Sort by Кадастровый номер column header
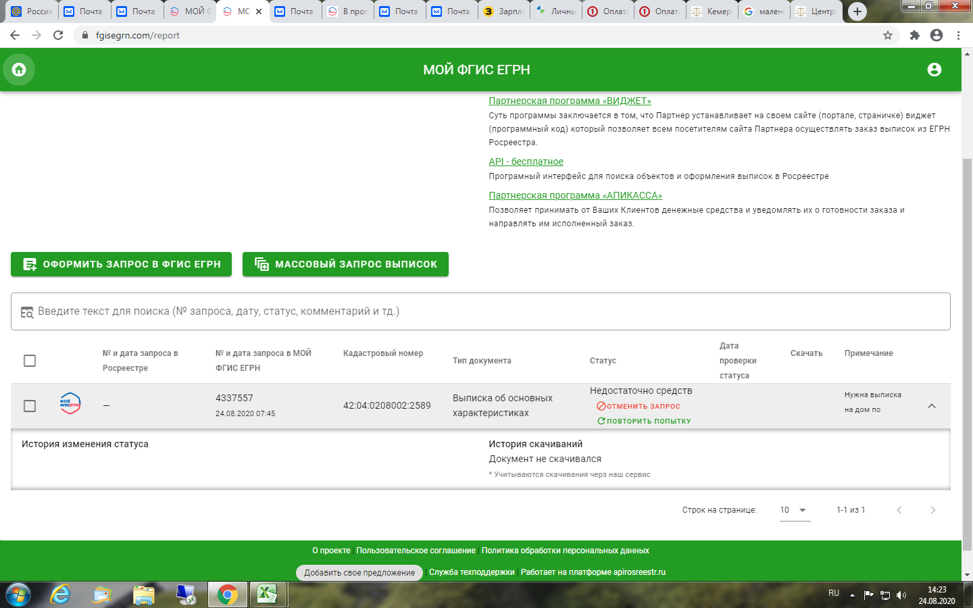Screen dimensions: 973x608 tap(383, 353)
